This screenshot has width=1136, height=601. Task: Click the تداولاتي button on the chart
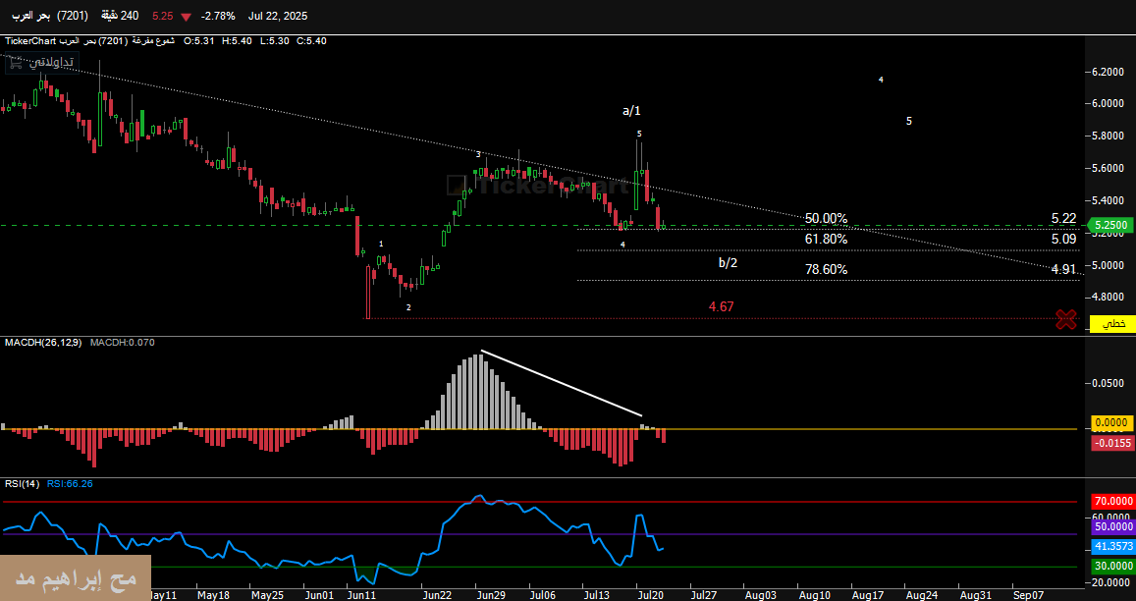40,62
